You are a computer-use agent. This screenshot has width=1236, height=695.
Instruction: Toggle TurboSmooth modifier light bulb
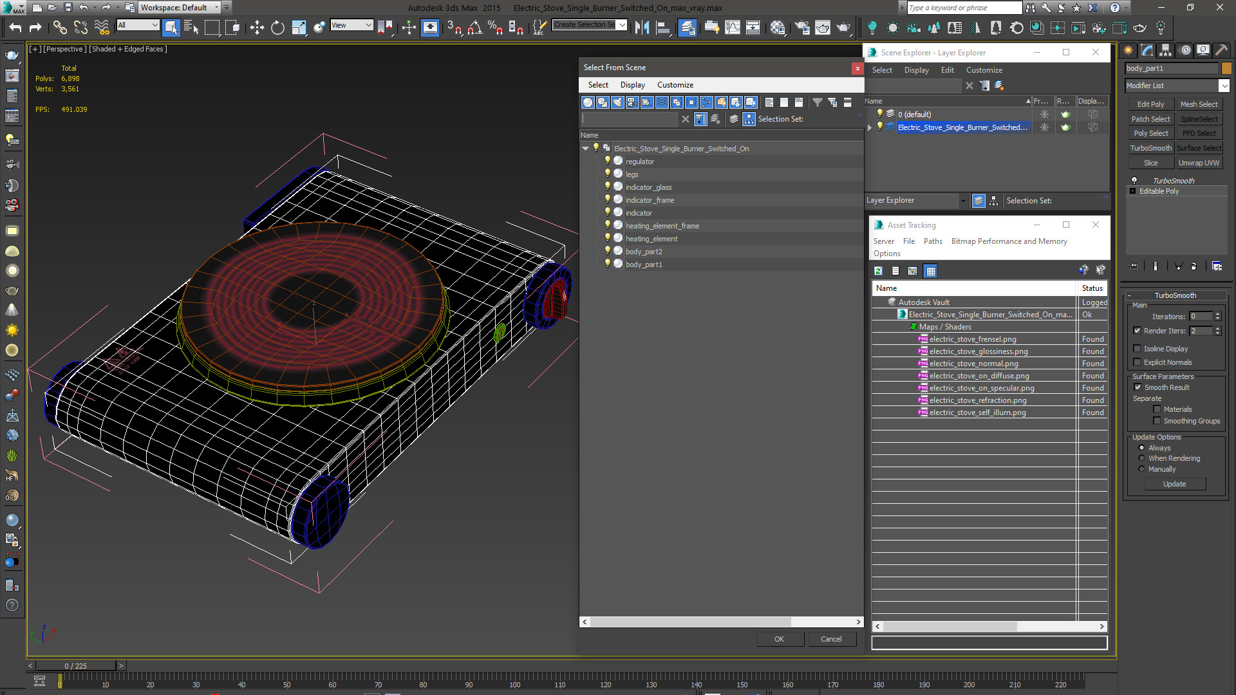(1134, 180)
